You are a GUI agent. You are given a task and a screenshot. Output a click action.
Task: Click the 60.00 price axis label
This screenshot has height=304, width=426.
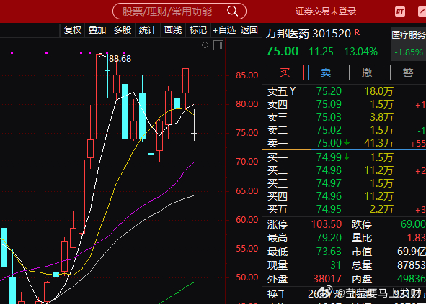coord(247,220)
